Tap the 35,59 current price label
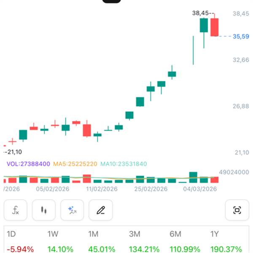This screenshot has height=253, width=253. [x=241, y=37]
